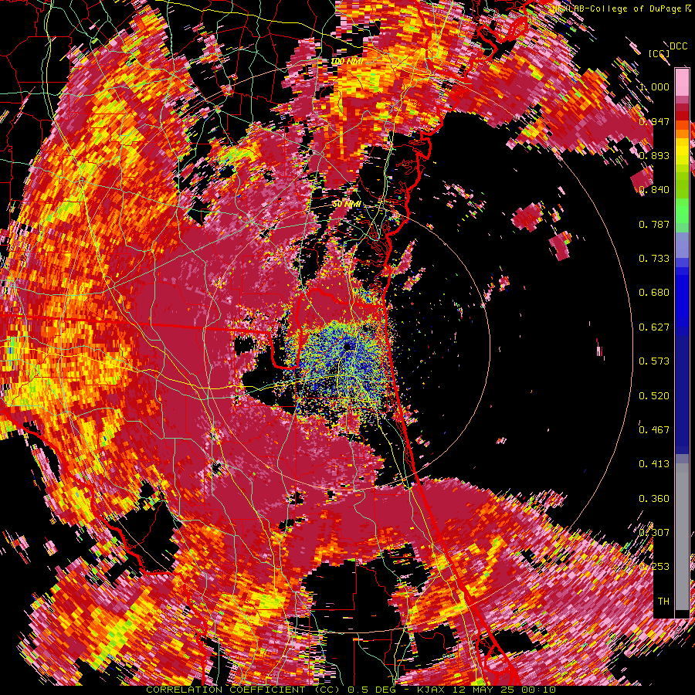Select the 0.627 scale value
Screen dimensions: 695x695
tap(654, 327)
